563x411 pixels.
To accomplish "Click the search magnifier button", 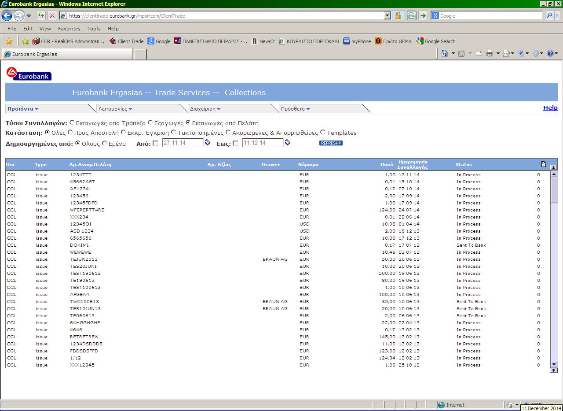I will click(x=549, y=15).
